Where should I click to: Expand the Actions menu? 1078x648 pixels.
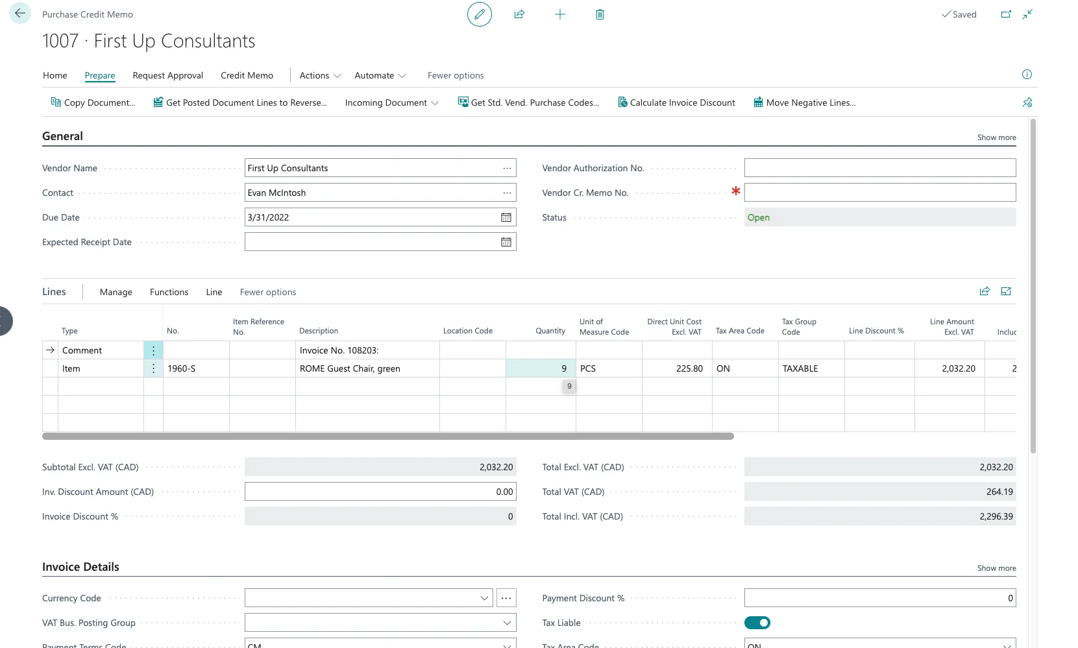point(320,75)
